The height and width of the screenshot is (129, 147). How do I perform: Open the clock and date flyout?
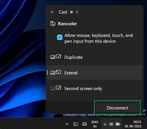(133, 124)
